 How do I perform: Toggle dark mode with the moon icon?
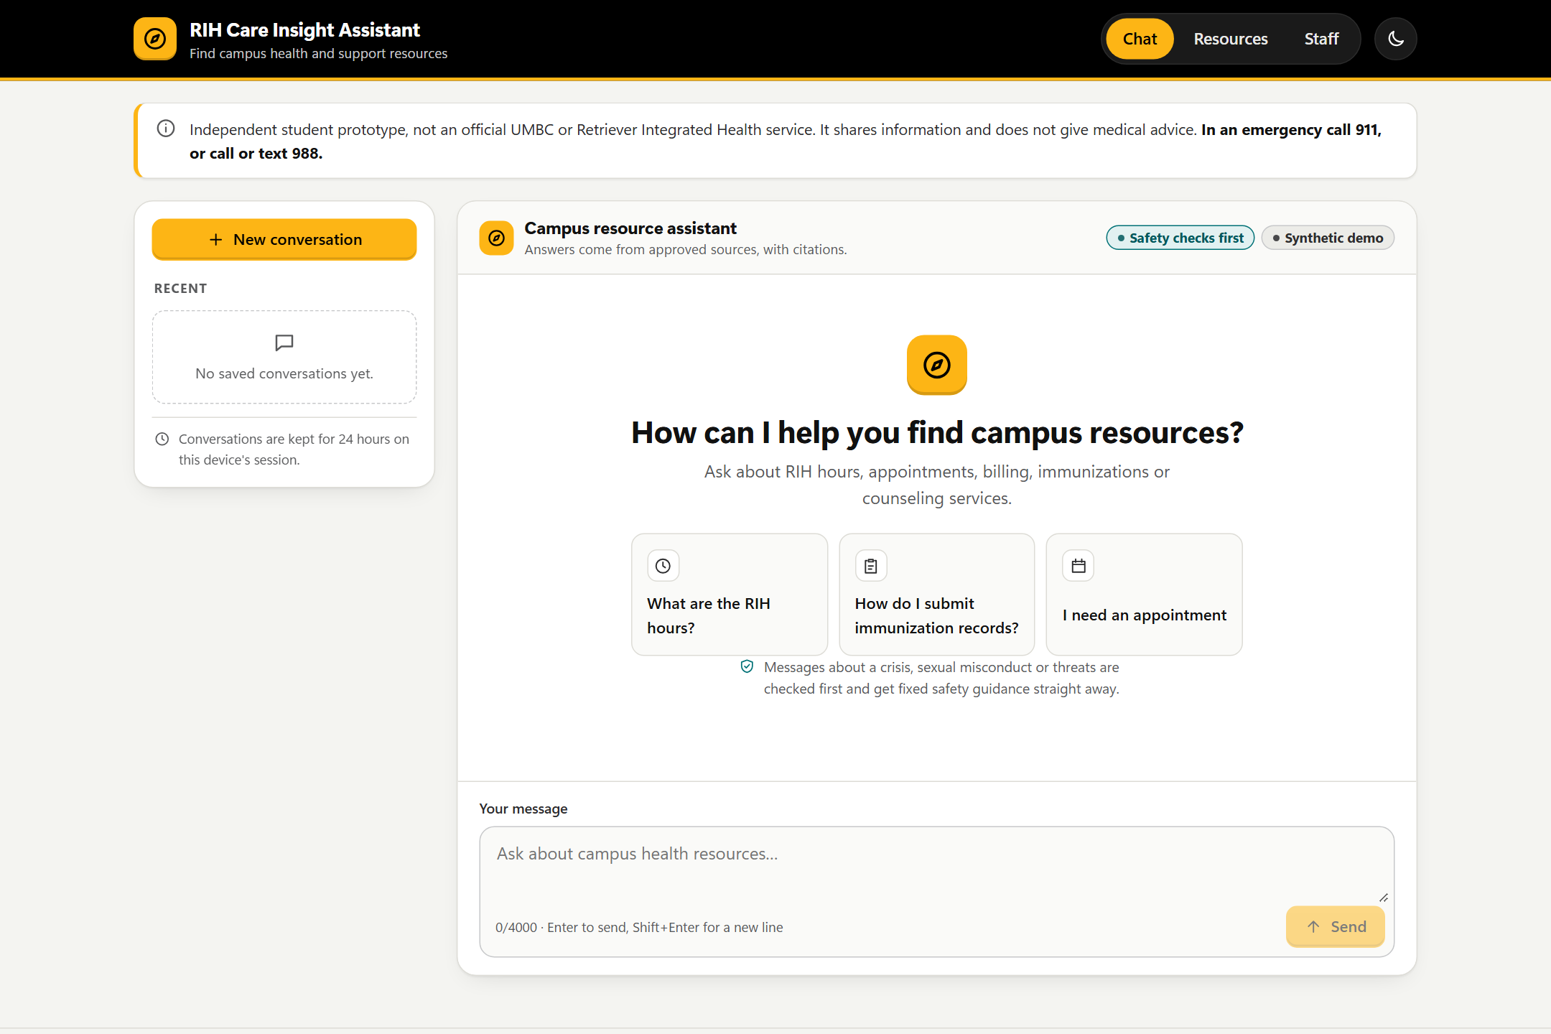click(x=1395, y=39)
